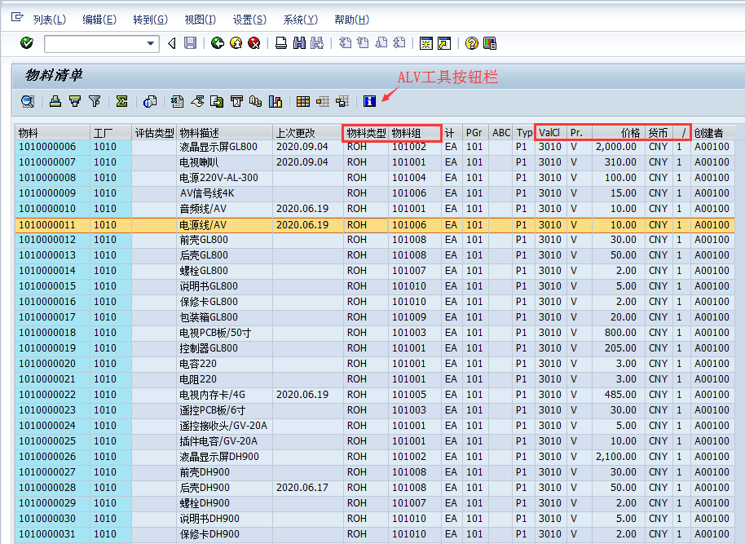Click the blue information icon on ALV toolbar
This screenshot has height=544, width=745.
coord(368,101)
